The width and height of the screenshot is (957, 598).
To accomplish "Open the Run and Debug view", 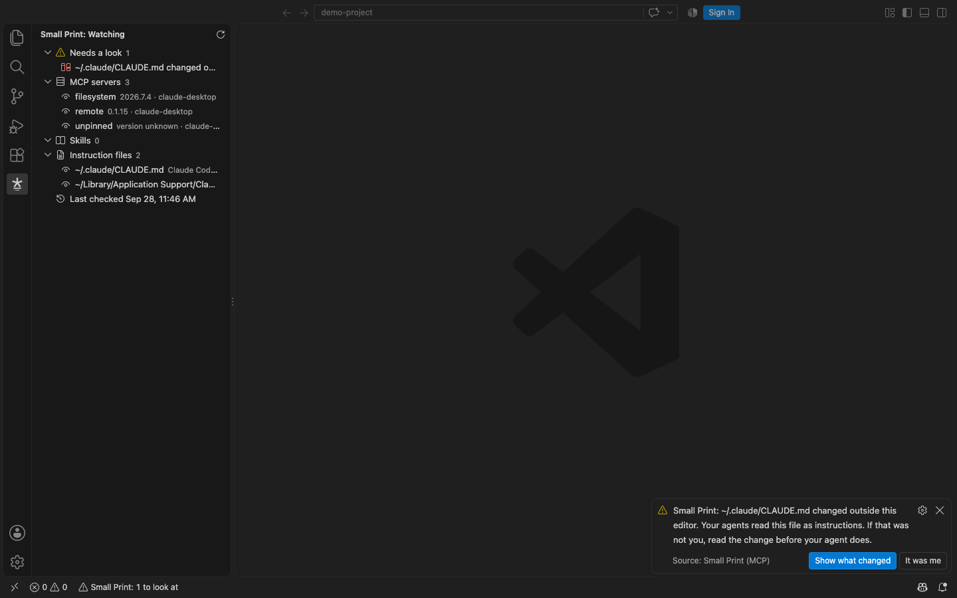I will click(17, 126).
